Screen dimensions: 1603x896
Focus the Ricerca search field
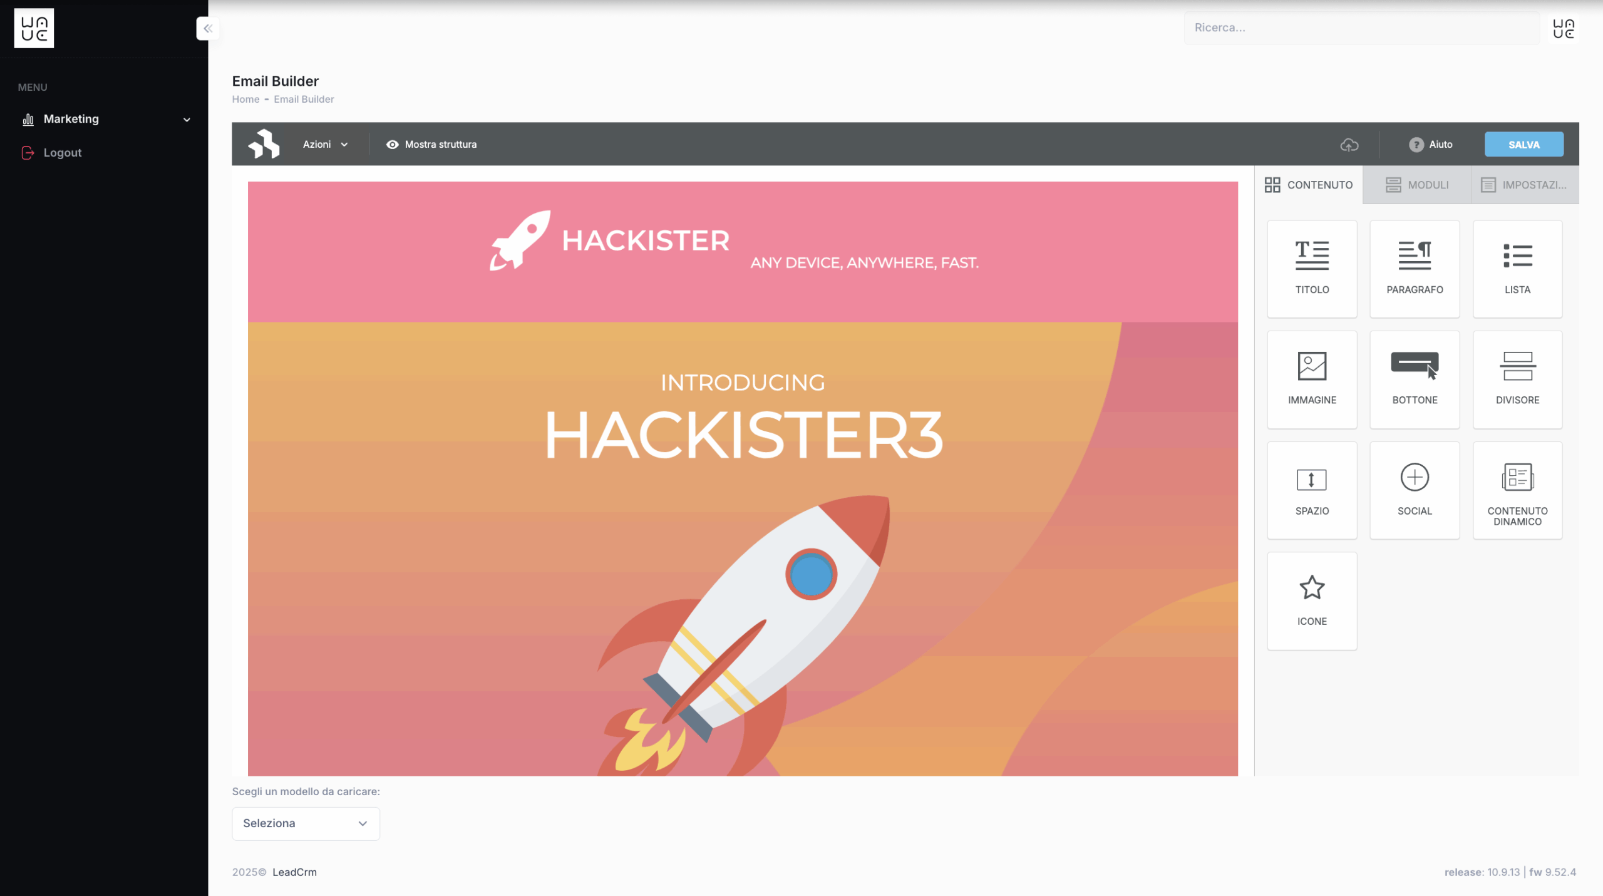pyautogui.click(x=1361, y=28)
